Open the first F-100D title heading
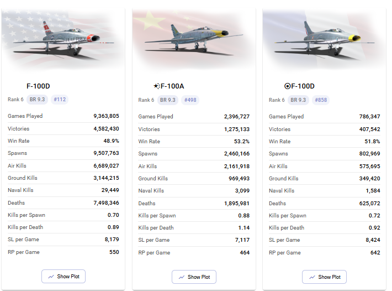 (38, 86)
